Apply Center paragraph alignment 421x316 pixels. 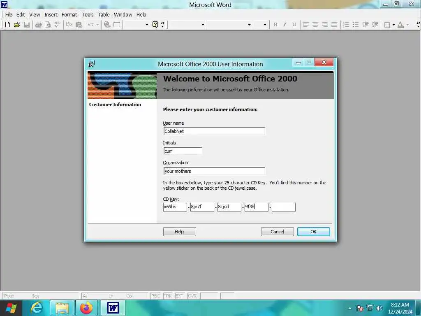coord(315,25)
